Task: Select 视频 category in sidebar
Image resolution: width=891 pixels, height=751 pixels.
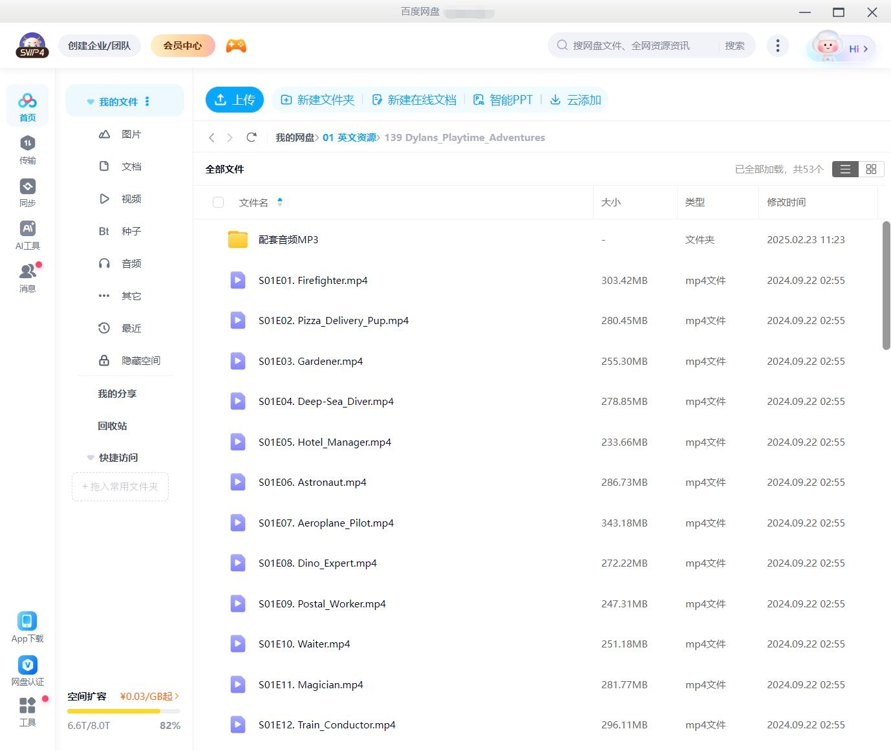Action: 131,199
